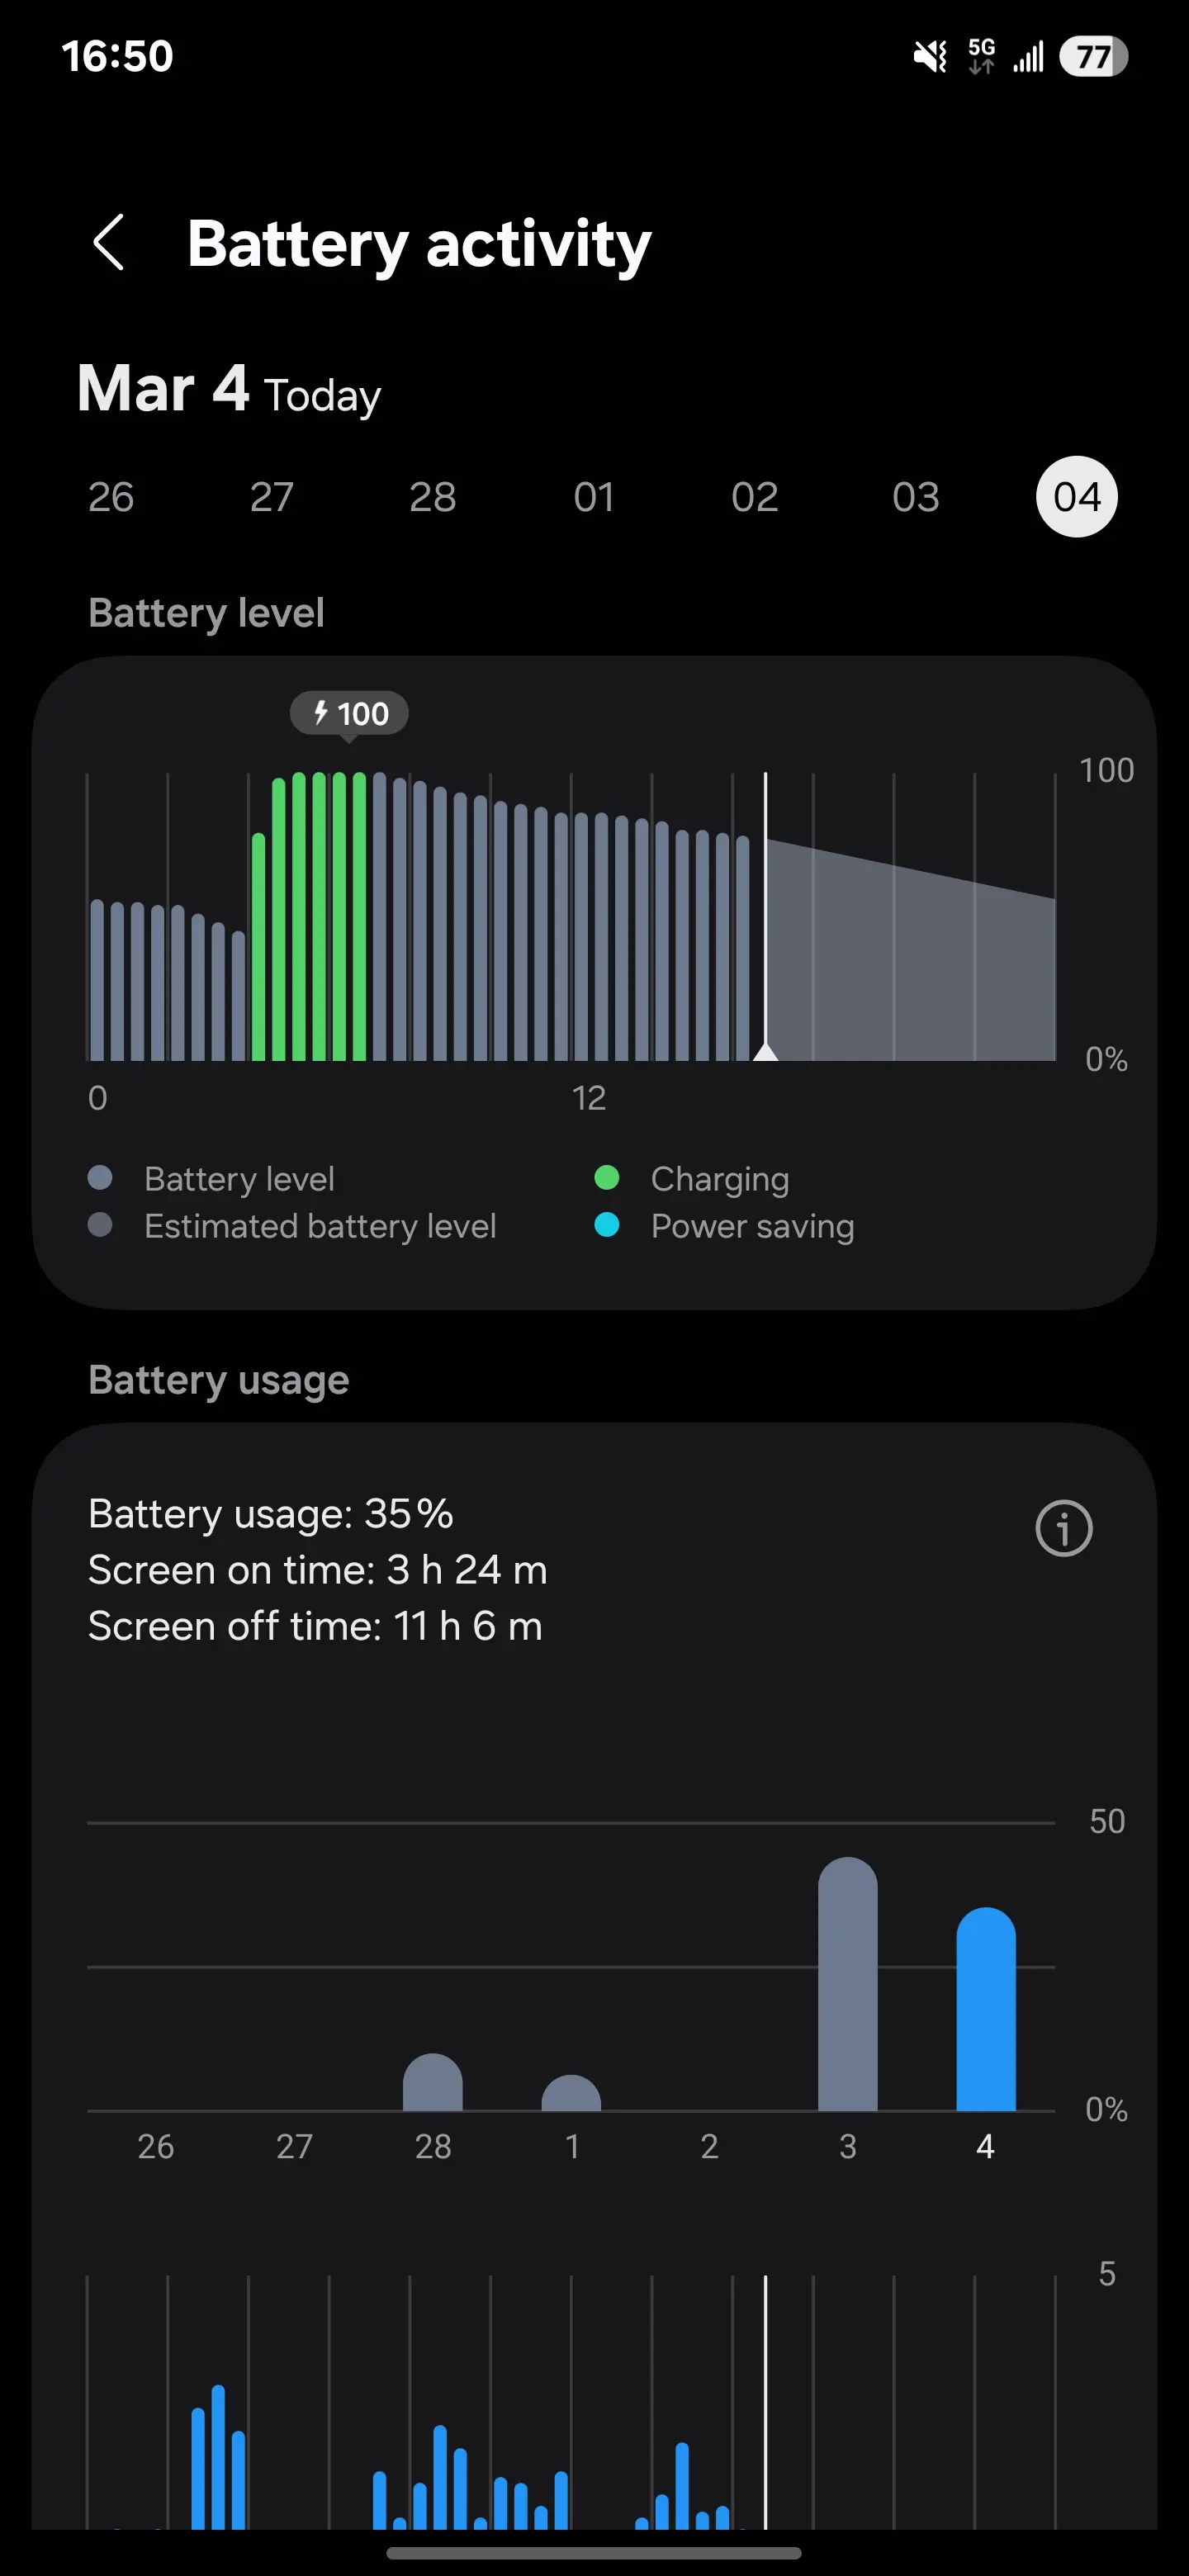
Task: Tap the day 3 battery usage bar
Action: (x=848, y=1984)
